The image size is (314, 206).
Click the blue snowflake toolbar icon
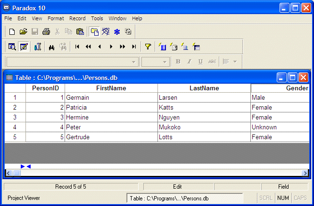coord(117,32)
